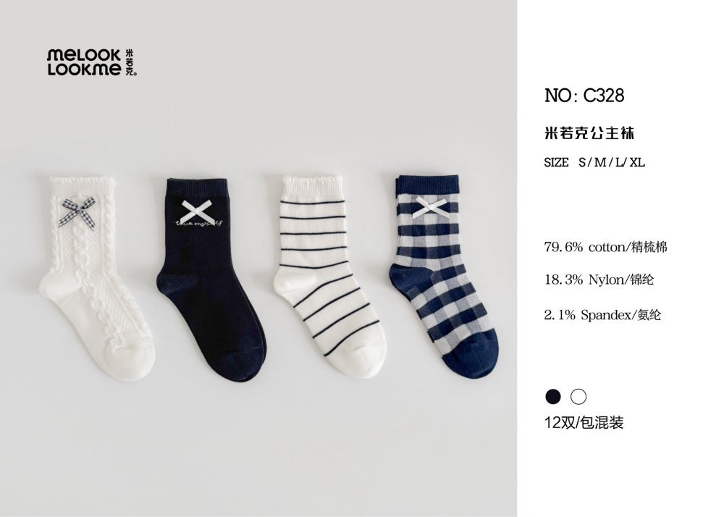Choose the dark navy color swatch
The image size is (724, 517).
pyautogui.click(x=552, y=397)
